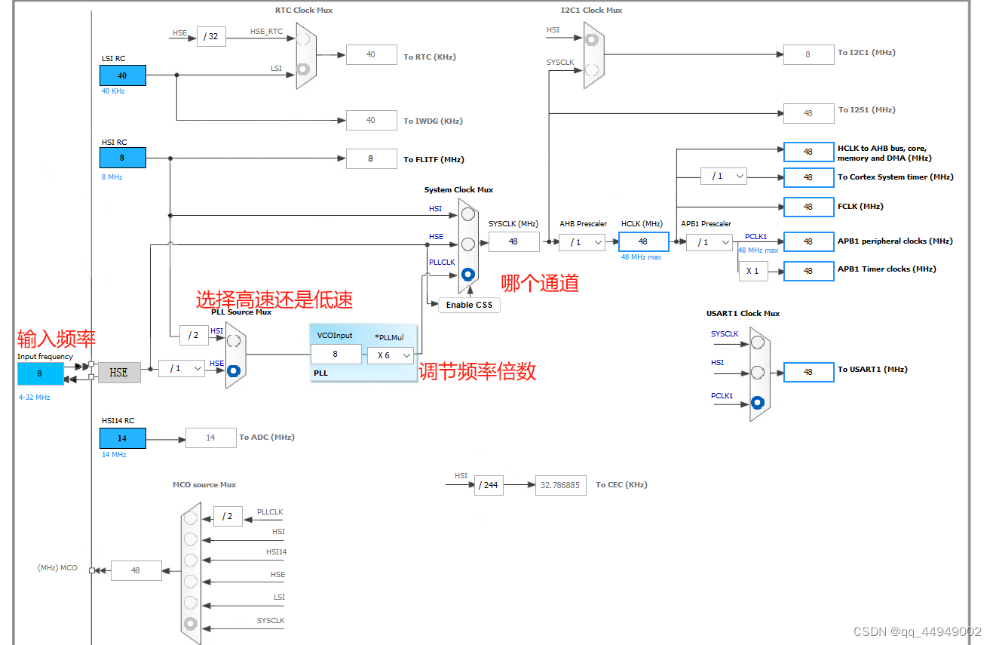Viewport: 993px width, 645px height.
Task: Click the SYSCLK (MHz) value box
Action: point(514,241)
